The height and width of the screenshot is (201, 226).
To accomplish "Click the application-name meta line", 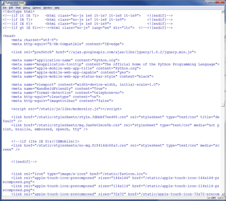I will 65,60.
